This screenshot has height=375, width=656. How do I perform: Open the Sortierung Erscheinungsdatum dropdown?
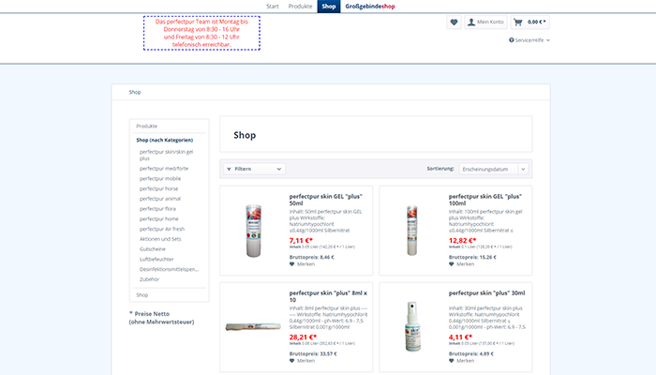click(493, 169)
